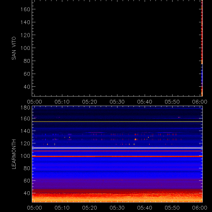This screenshot has height=212, width=212.
Task: Pick the 06:00 time label under SAN VITO plot
Action: (200, 102)
